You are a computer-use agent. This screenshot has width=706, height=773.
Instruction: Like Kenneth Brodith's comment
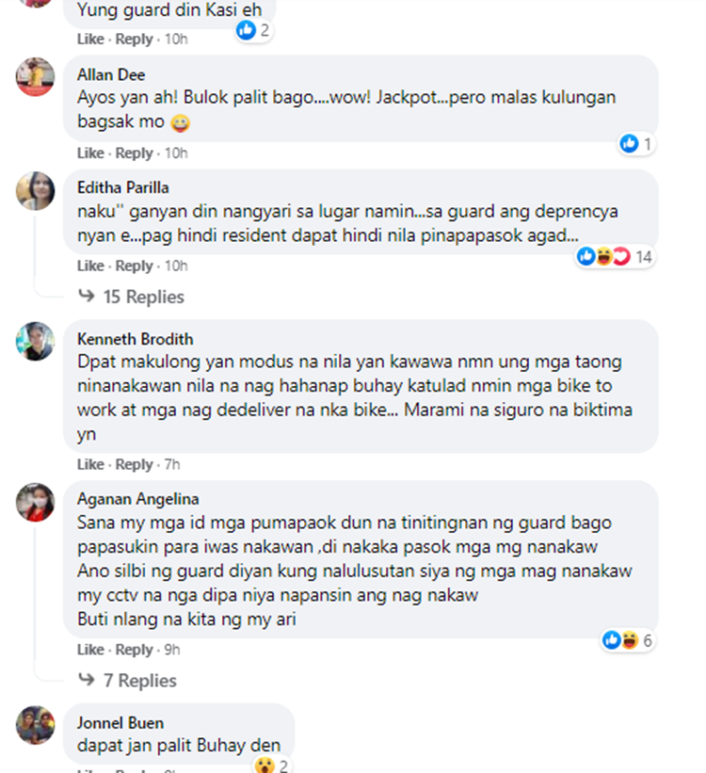click(90, 464)
